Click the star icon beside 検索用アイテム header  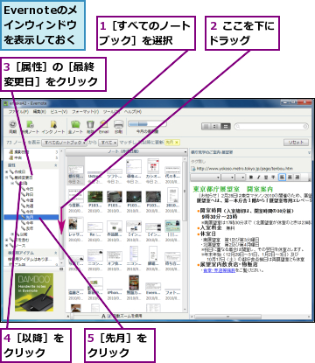[56, 253]
